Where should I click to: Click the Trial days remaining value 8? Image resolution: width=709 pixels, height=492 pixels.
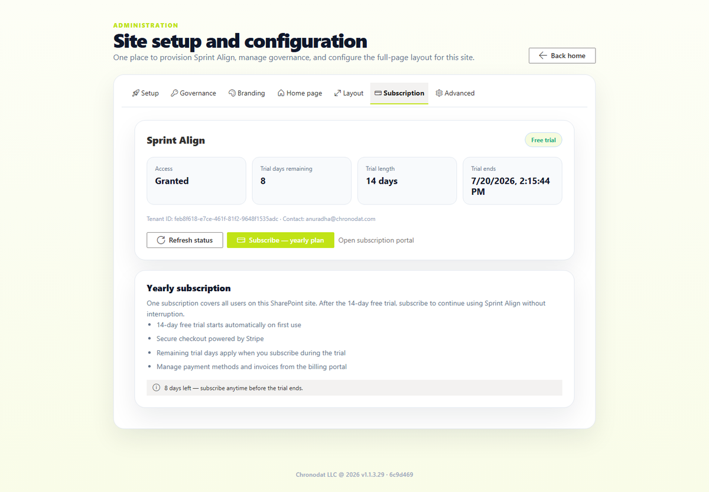263,181
